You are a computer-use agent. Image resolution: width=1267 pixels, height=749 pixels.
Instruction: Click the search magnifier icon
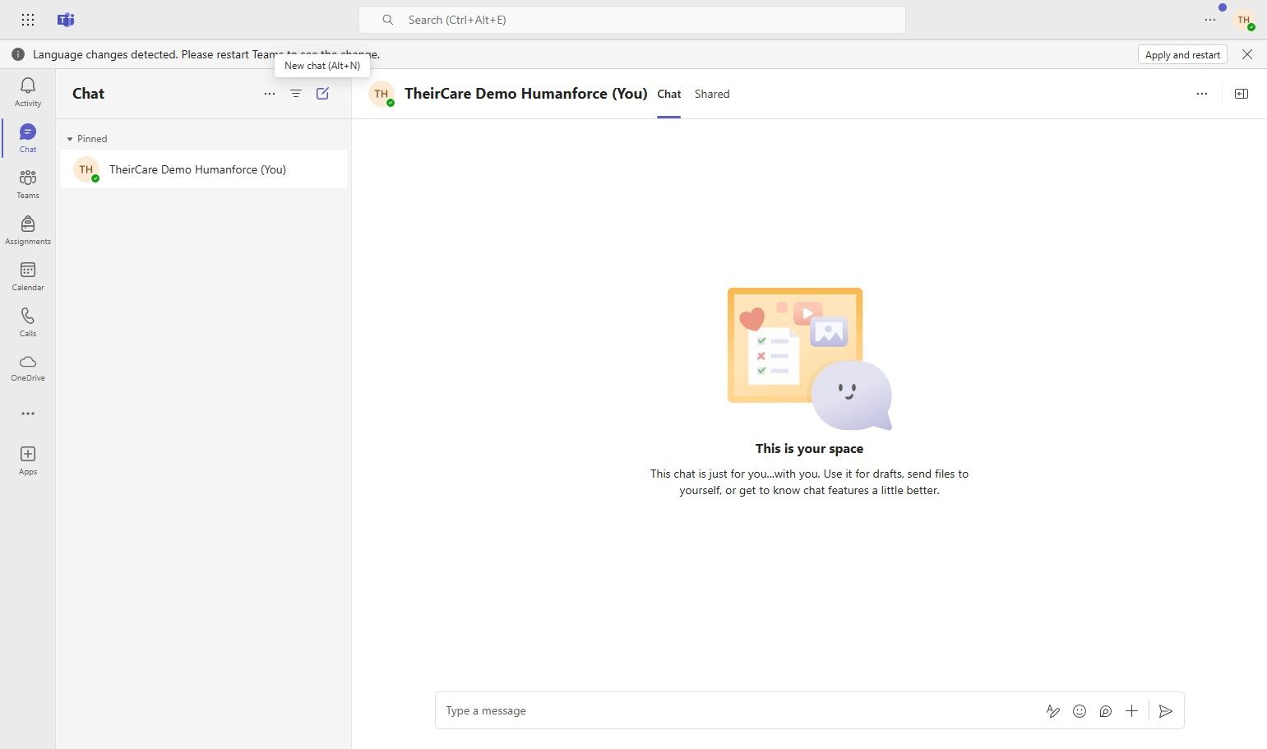(388, 20)
